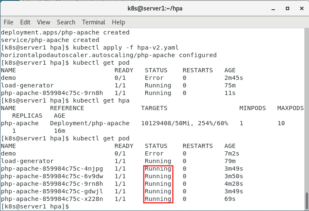309x211 pixels.
Task: Click the REPLICAS column header
Action: pyautogui.click(x=27, y=116)
